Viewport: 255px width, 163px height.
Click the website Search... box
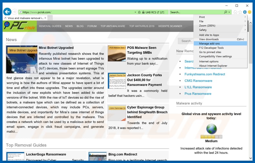(186, 41)
